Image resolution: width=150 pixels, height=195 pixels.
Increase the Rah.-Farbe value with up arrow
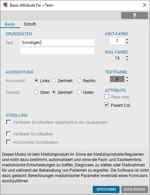point(127,57)
